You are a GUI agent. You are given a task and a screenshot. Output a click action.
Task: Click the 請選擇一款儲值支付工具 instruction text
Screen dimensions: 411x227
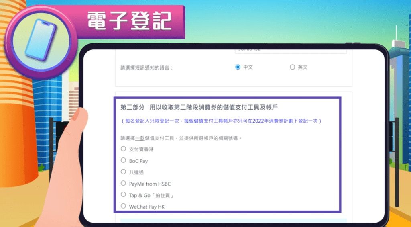(181, 138)
